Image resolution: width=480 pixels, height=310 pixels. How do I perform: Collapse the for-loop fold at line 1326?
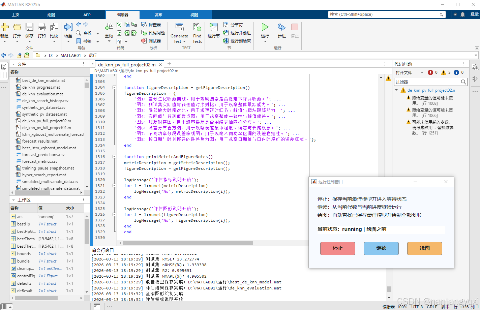[x=114, y=215]
